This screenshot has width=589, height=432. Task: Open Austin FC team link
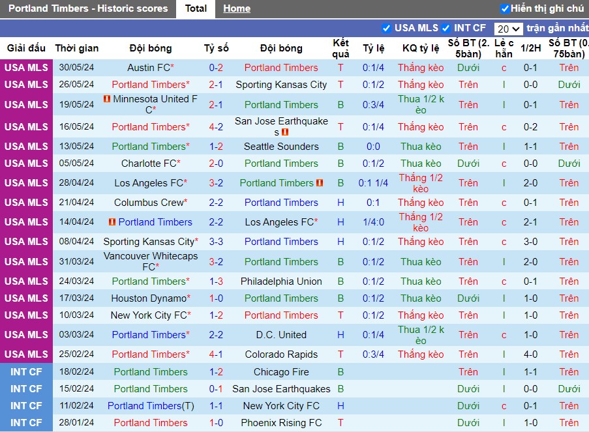pos(149,68)
